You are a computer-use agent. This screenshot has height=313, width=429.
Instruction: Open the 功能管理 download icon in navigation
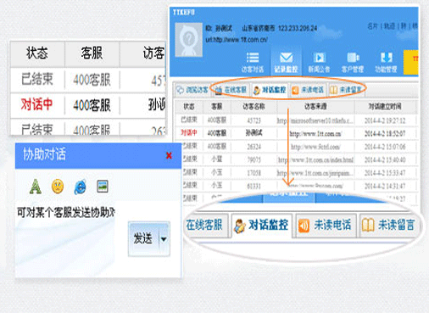click(386, 58)
